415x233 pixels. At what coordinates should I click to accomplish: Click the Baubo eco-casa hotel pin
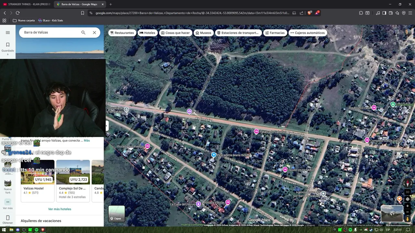tap(374, 107)
